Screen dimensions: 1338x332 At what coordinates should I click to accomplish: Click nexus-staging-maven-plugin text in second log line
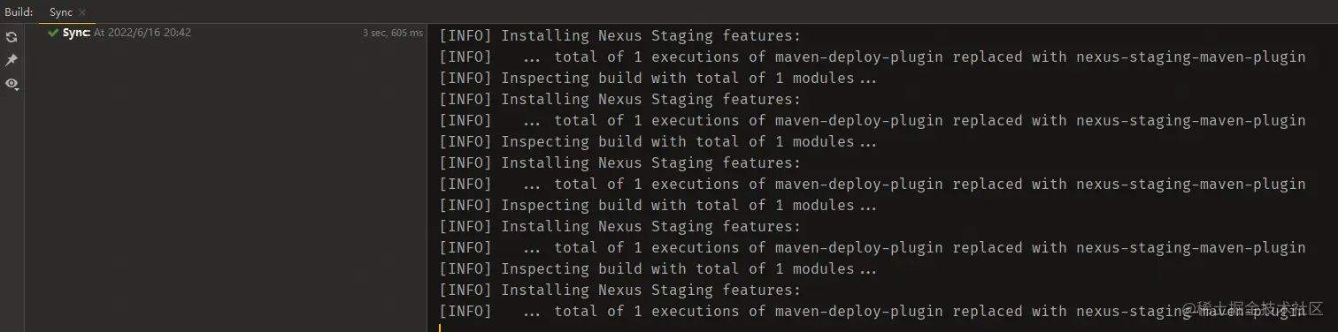pyautogui.click(x=1190, y=57)
